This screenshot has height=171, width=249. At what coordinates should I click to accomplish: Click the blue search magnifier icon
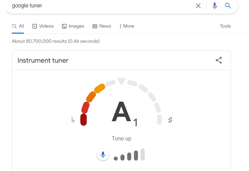pos(228,6)
